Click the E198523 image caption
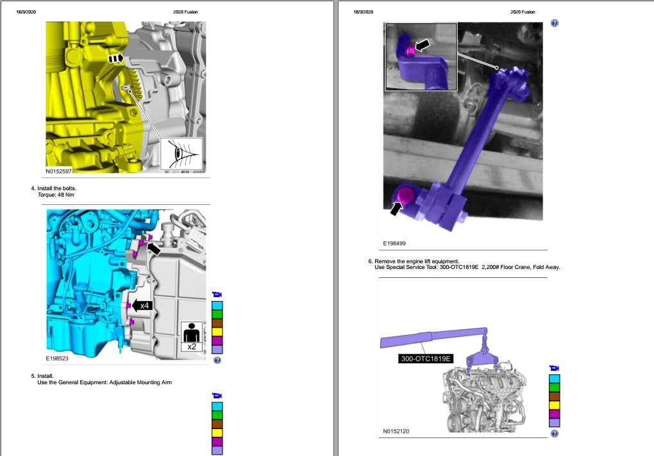The height and width of the screenshot is (456, 654). coord(57,358)
